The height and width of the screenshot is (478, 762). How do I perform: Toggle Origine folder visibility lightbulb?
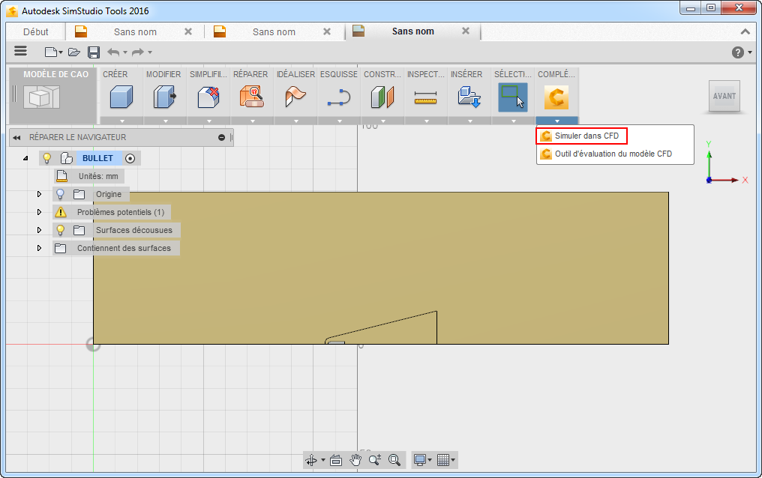tap(60, 194)
